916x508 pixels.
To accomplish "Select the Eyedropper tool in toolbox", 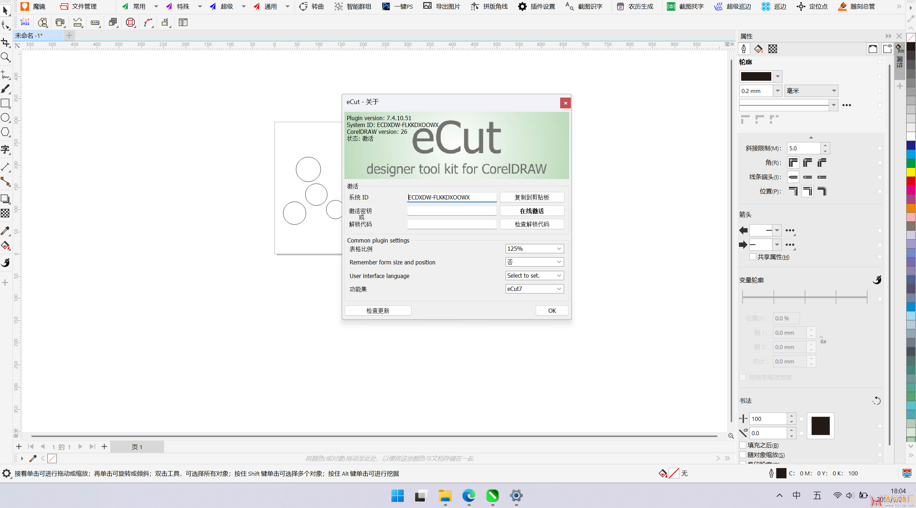I will click(x=5, y=231).
